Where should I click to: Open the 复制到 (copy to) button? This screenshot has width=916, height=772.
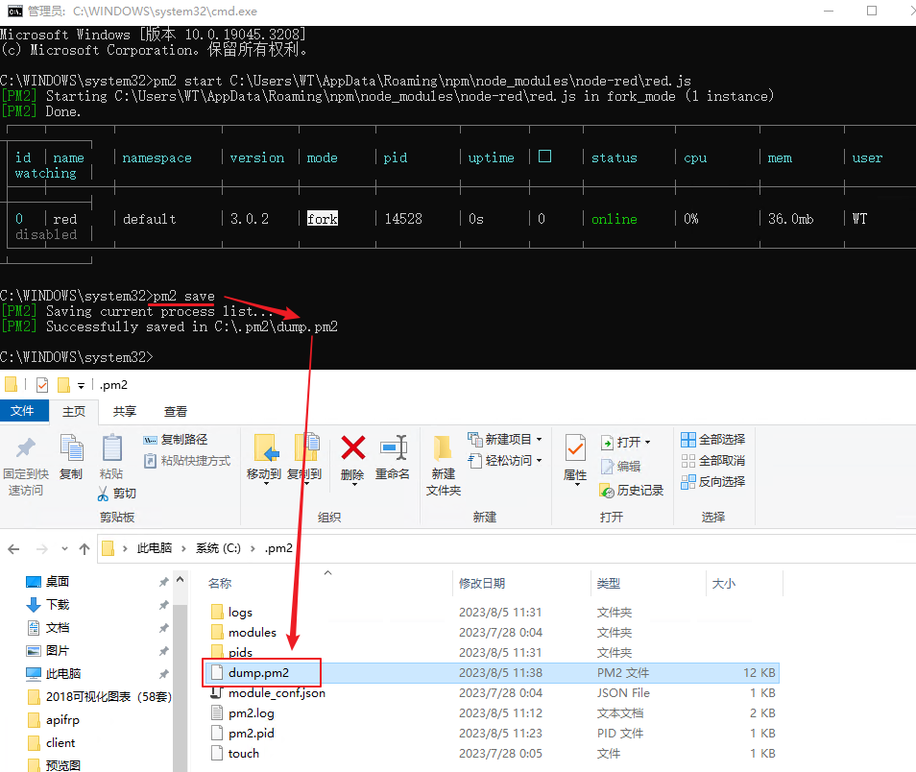tap(305, 457)
